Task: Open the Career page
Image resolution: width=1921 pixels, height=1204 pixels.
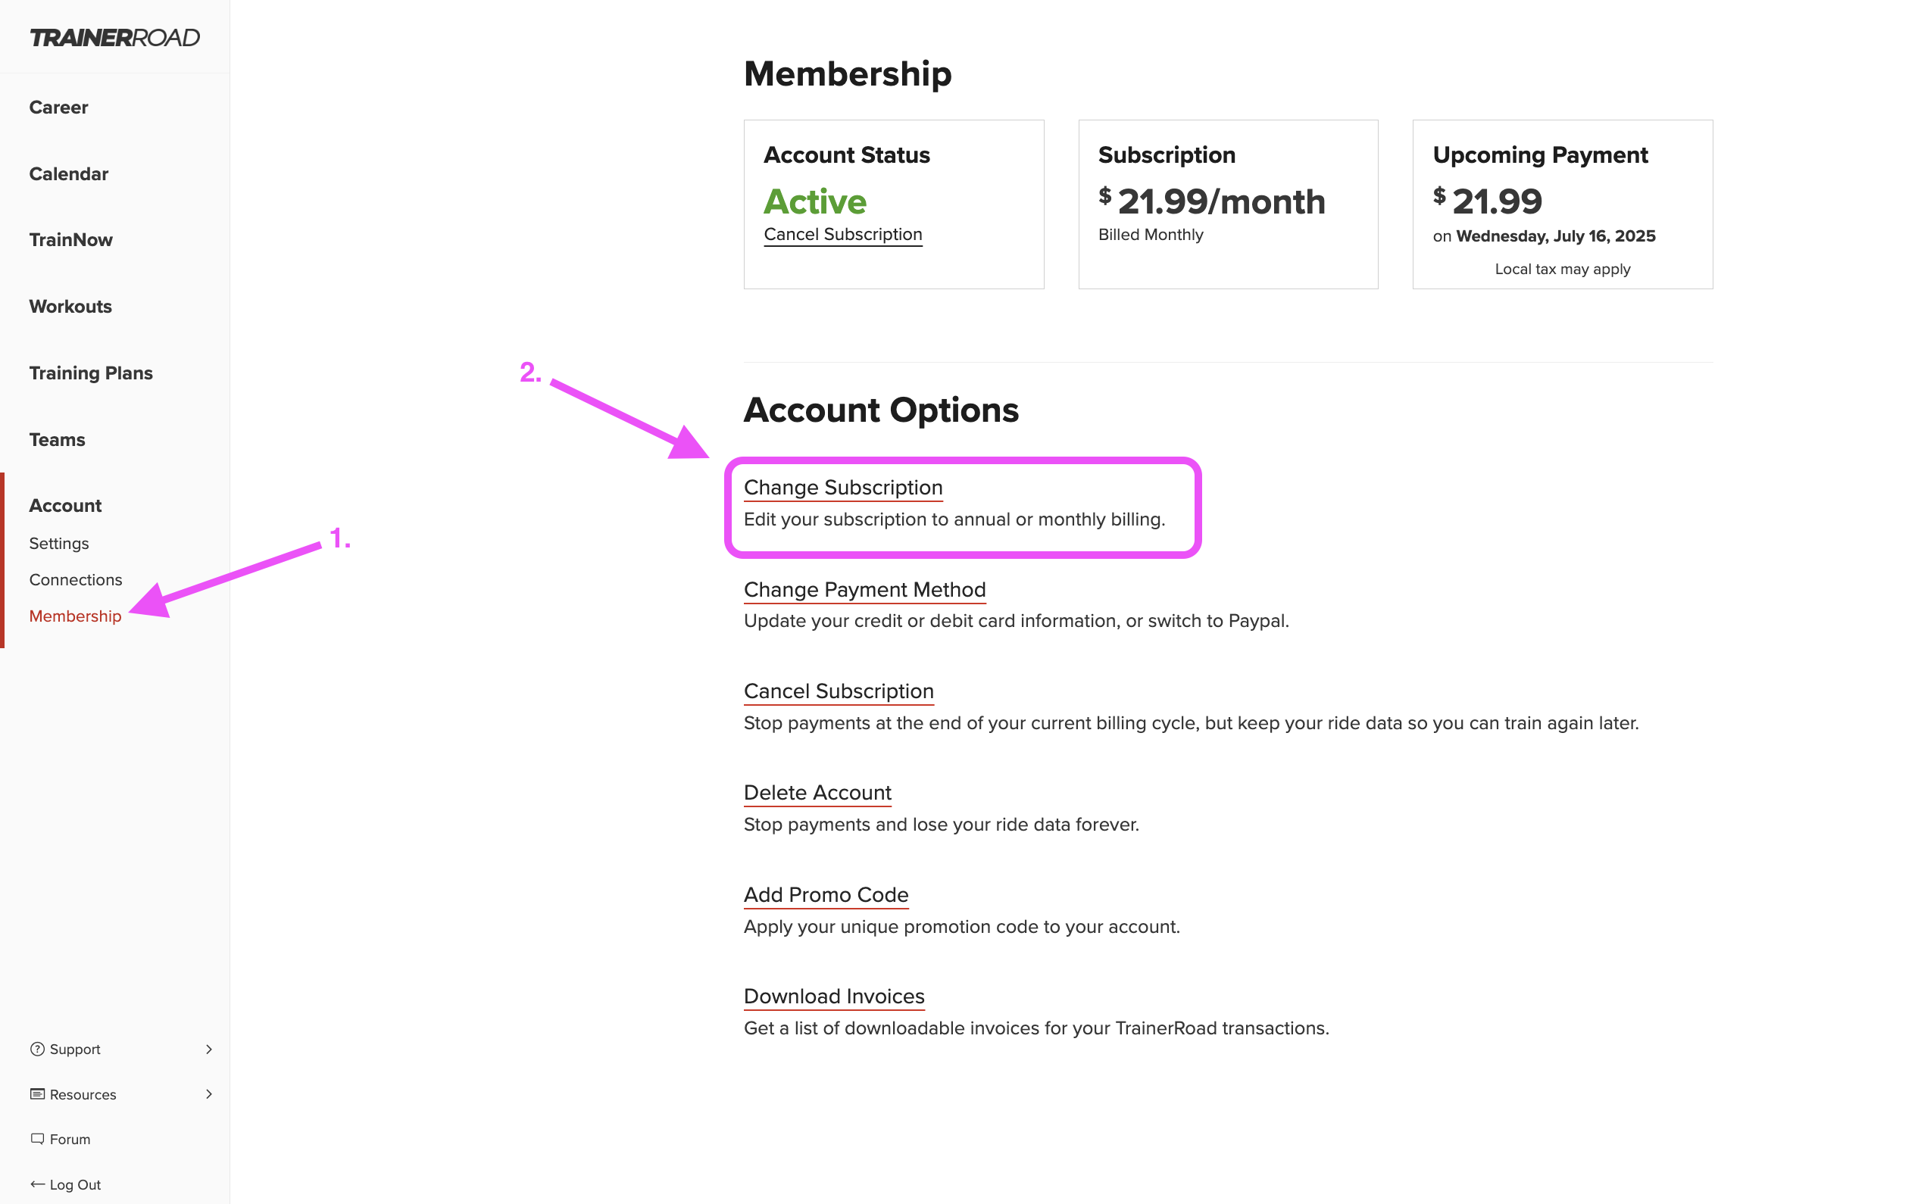Action: tap(58, 108)
